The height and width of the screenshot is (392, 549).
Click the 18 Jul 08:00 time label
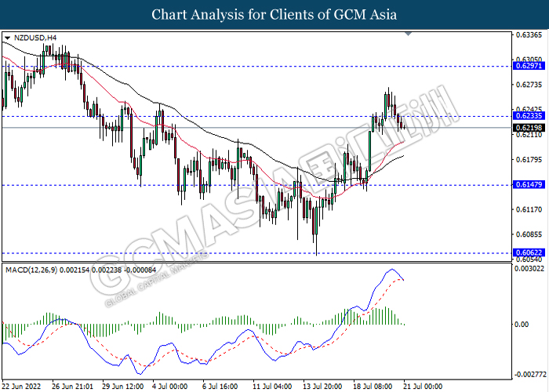373,387
